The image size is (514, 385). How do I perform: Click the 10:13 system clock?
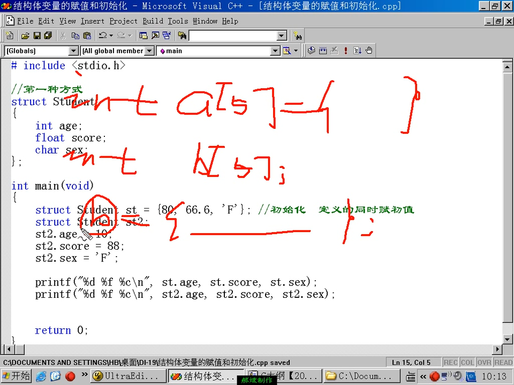[494, 376]
